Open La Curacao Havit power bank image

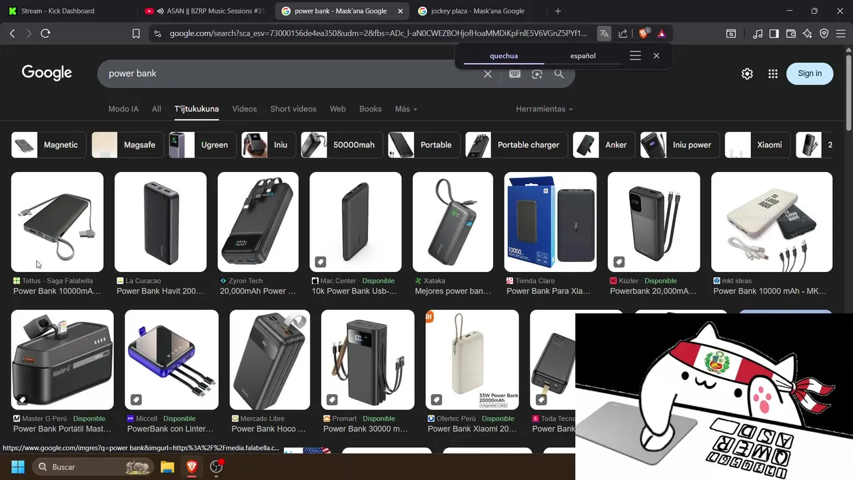tap(161, 222)
